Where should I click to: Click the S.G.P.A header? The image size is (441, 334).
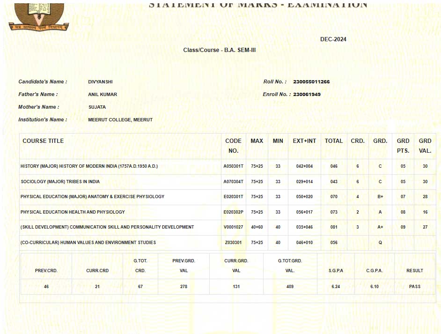pos(336,271)
